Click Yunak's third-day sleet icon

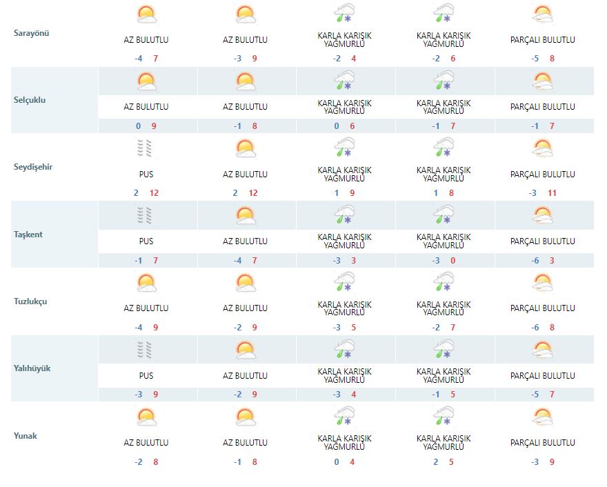(344, 417)
